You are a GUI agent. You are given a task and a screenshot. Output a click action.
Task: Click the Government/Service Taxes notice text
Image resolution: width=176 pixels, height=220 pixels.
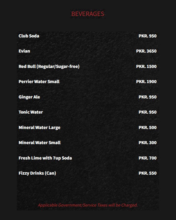coord(87,205)
